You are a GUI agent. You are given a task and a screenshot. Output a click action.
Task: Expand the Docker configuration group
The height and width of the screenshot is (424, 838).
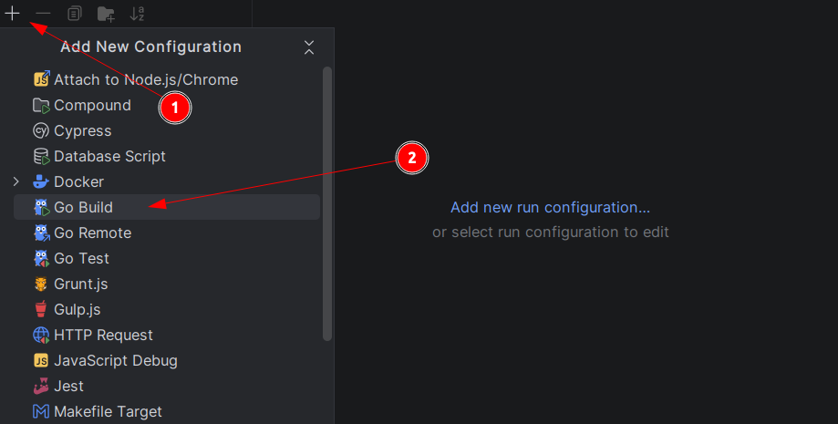pos(16,181)
